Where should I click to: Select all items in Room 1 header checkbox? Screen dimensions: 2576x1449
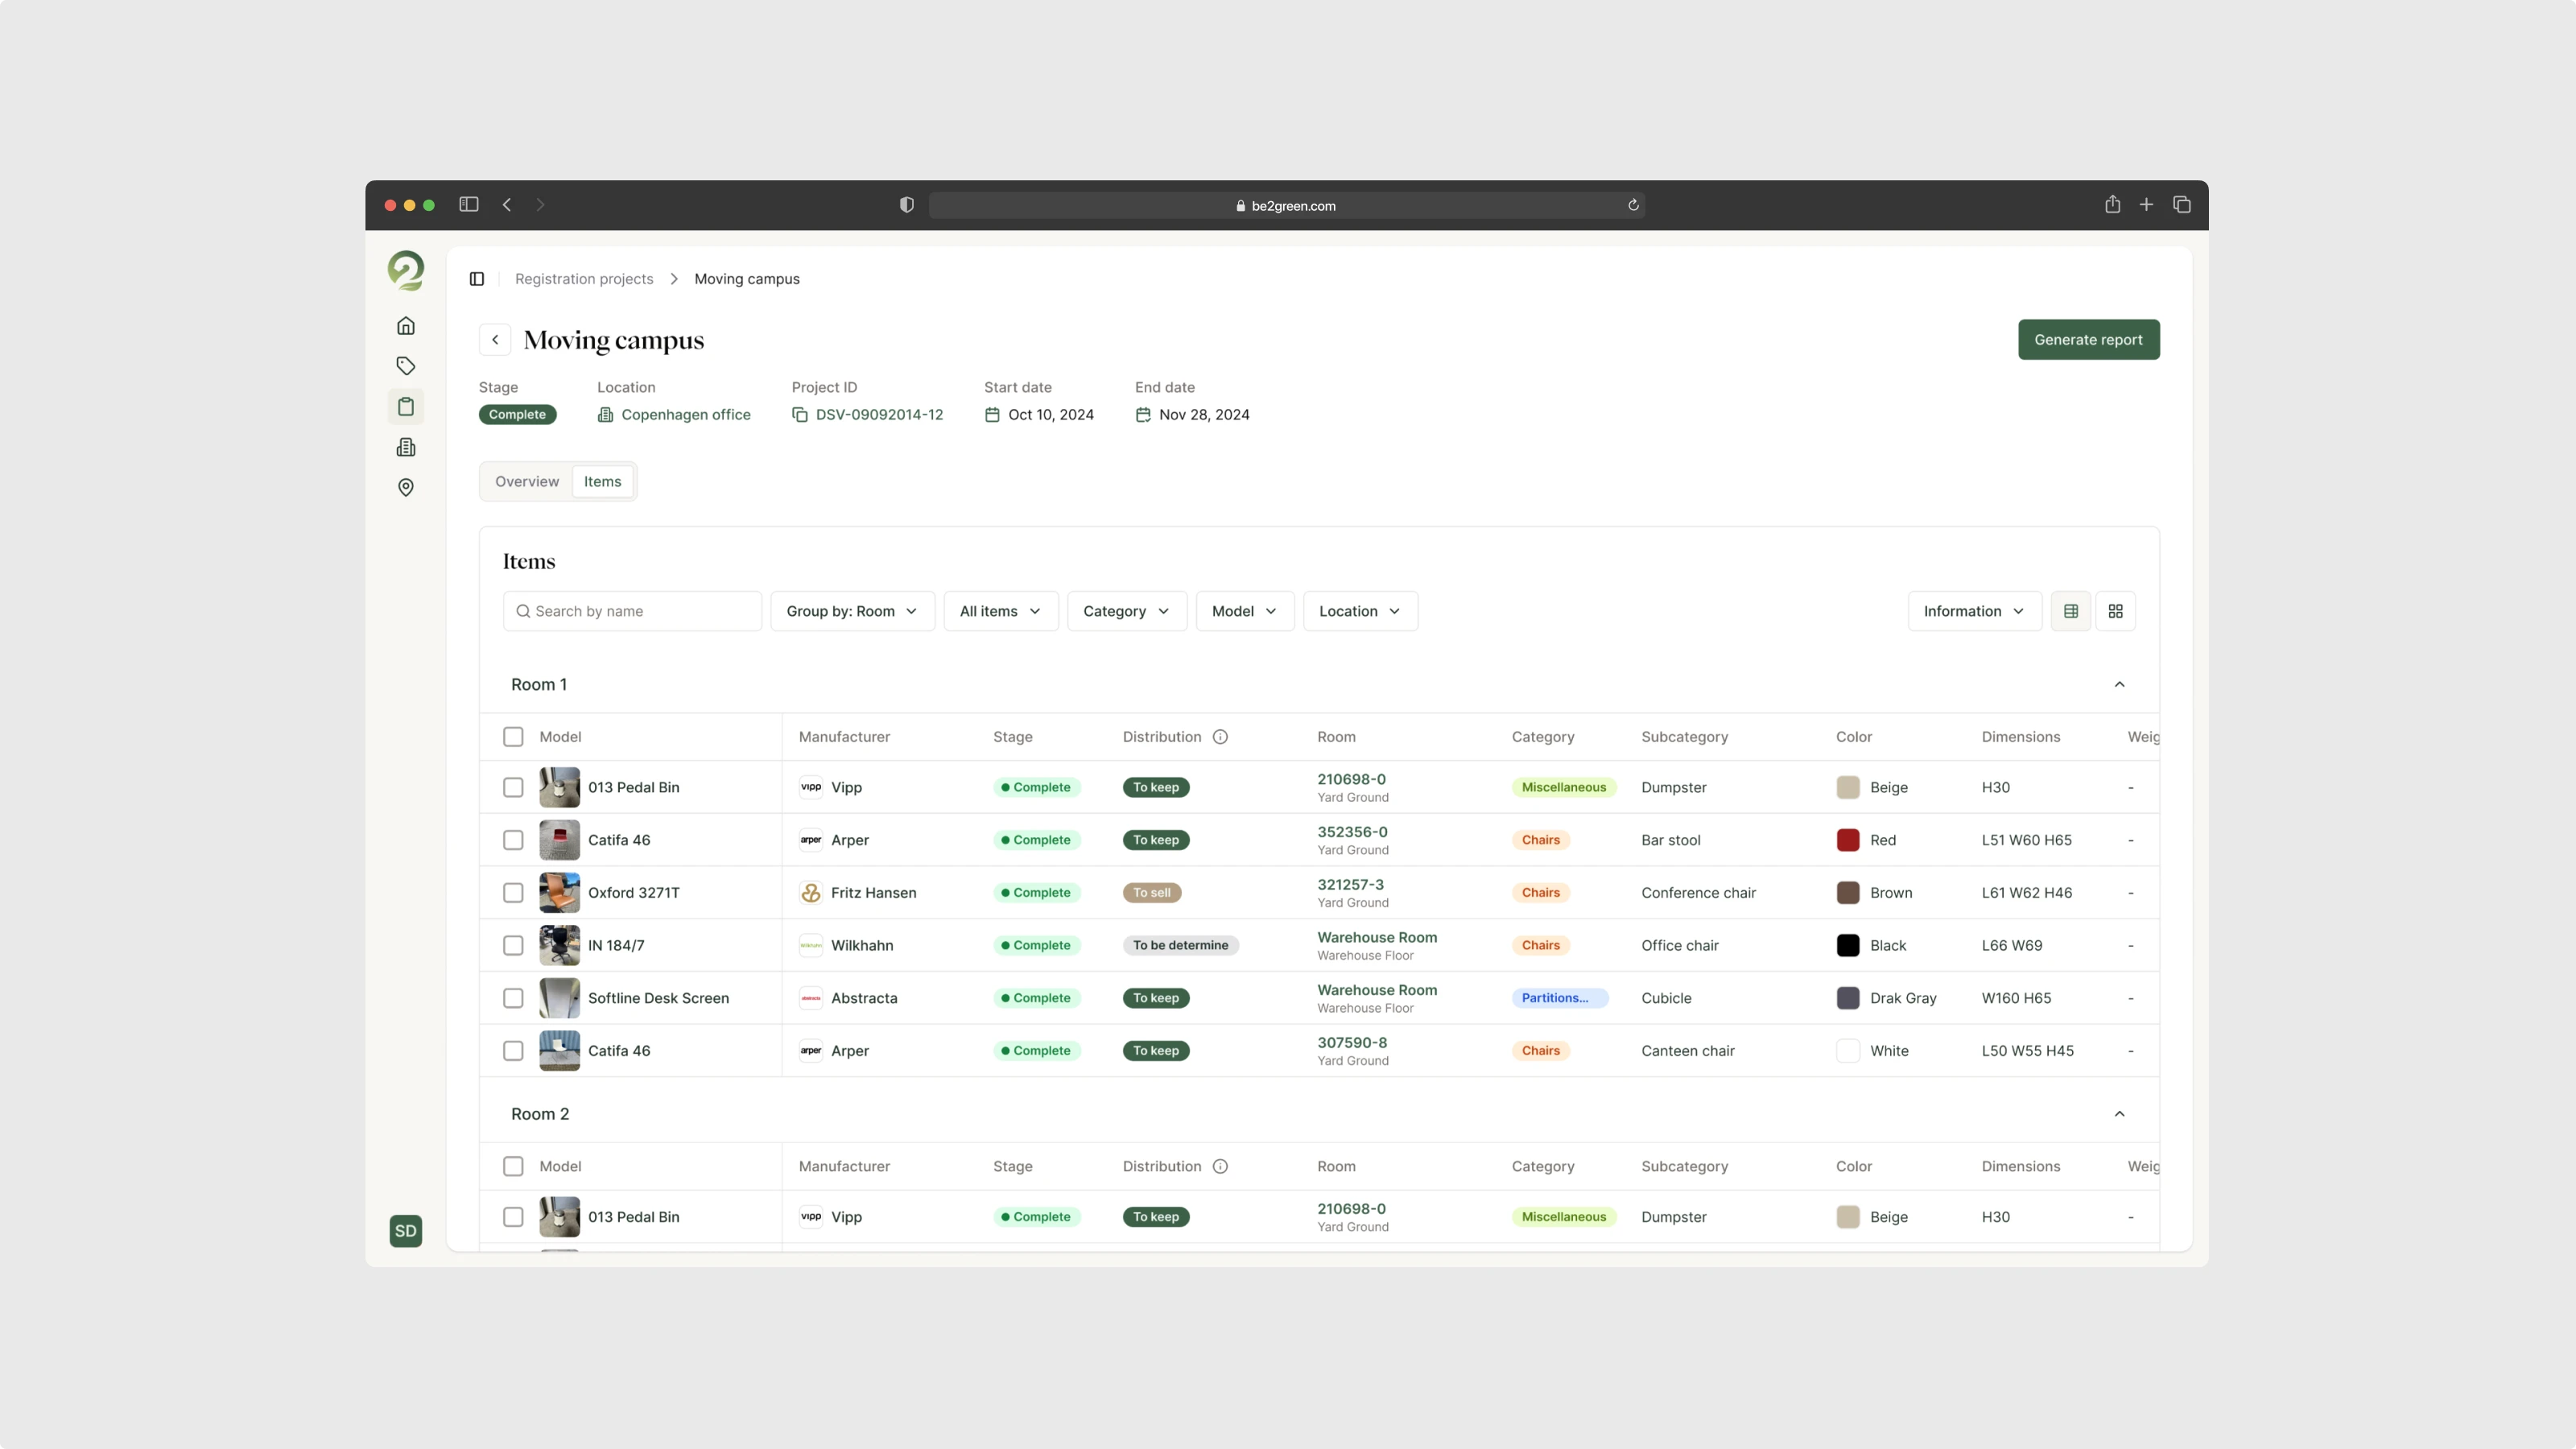click(x=513, y=737)
